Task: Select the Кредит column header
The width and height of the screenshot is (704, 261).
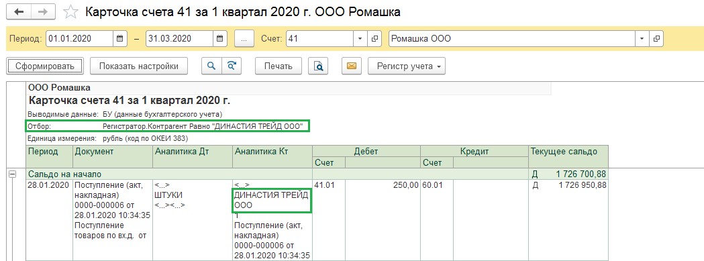Action: coord(474,152)
